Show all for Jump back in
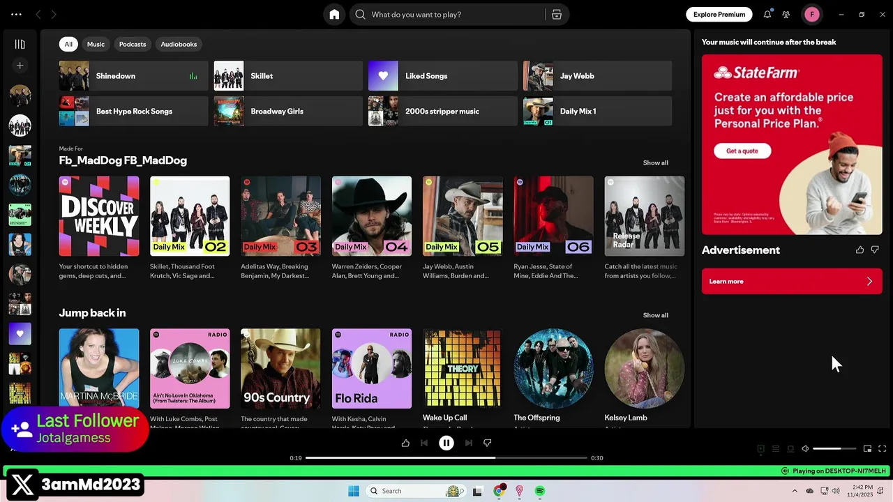893x502 pixels. [655, 315]
